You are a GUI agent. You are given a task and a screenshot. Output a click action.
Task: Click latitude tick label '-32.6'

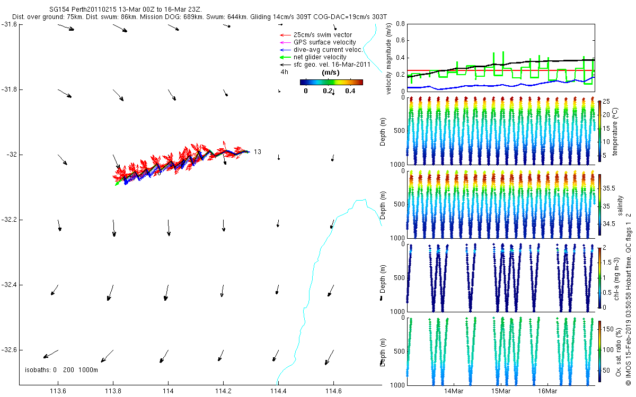pyautogui.click(x=8, y=350)
